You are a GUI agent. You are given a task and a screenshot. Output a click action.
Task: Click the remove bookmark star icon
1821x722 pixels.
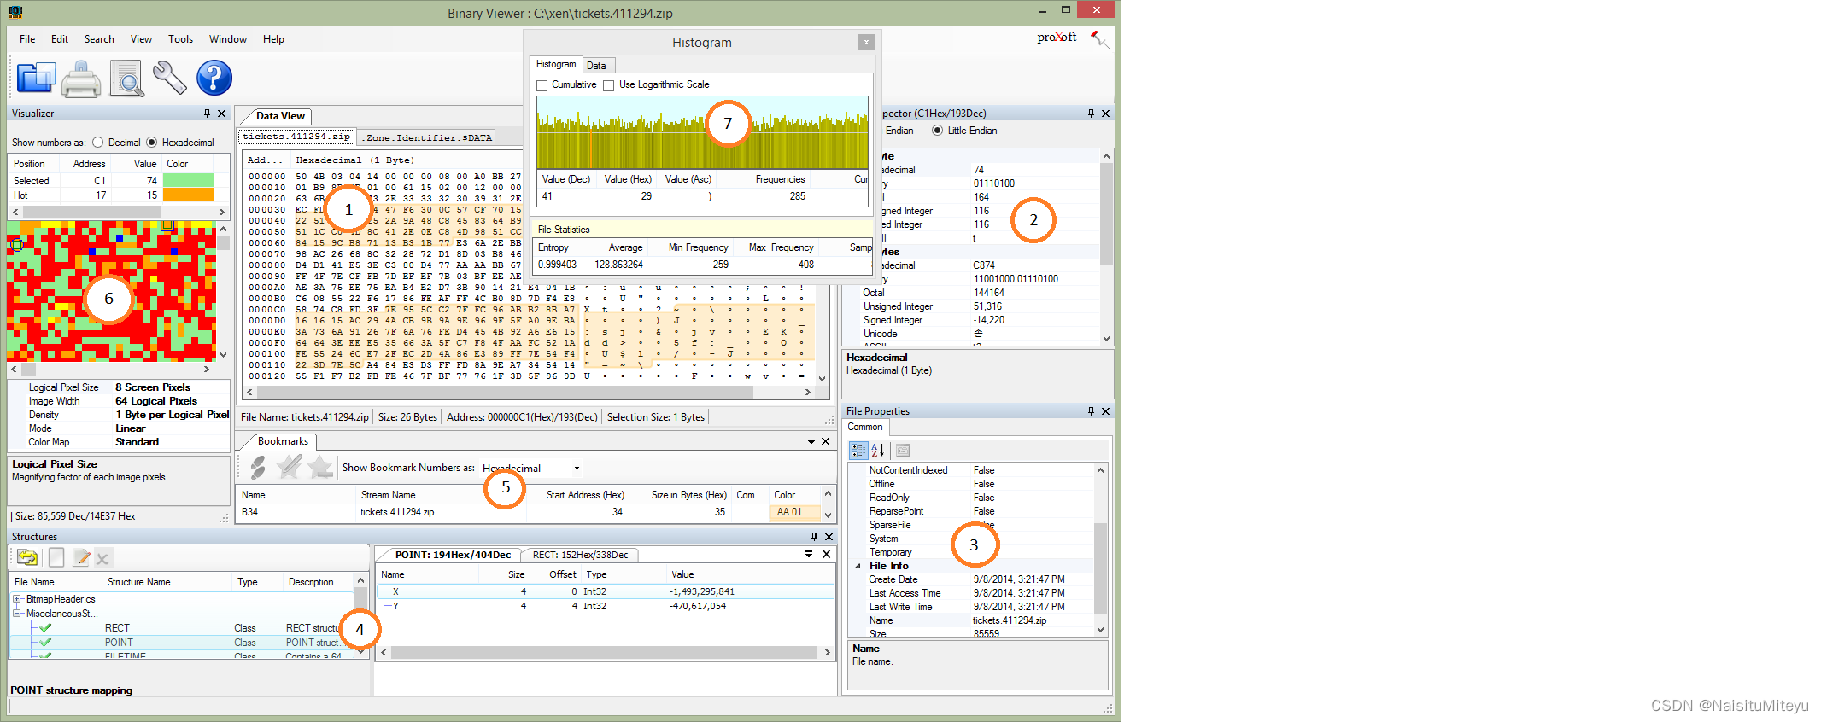320,467
